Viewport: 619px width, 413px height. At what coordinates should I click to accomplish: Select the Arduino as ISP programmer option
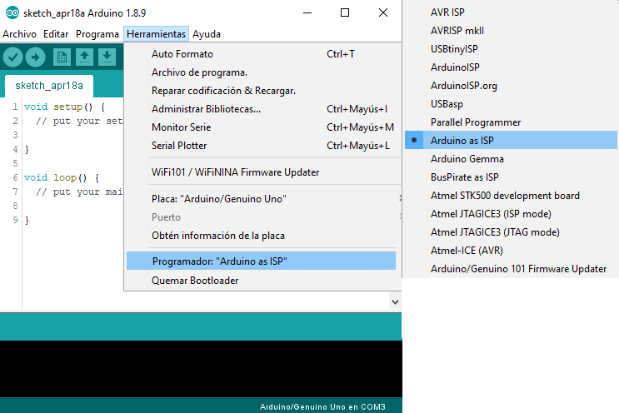462,141
